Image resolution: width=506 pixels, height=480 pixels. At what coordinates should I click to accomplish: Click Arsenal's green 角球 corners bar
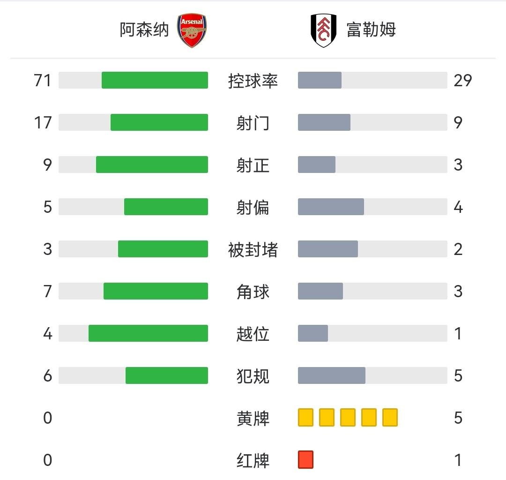pos(156,291)
